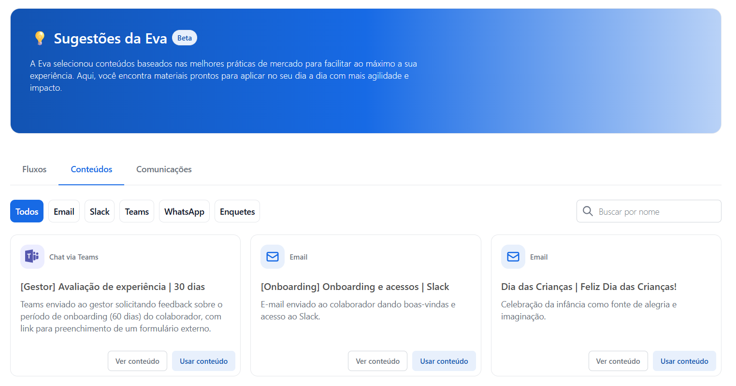Click the Microsoft Teams icon on first card
The image size is (736, 386).
(x=32, y=257)
